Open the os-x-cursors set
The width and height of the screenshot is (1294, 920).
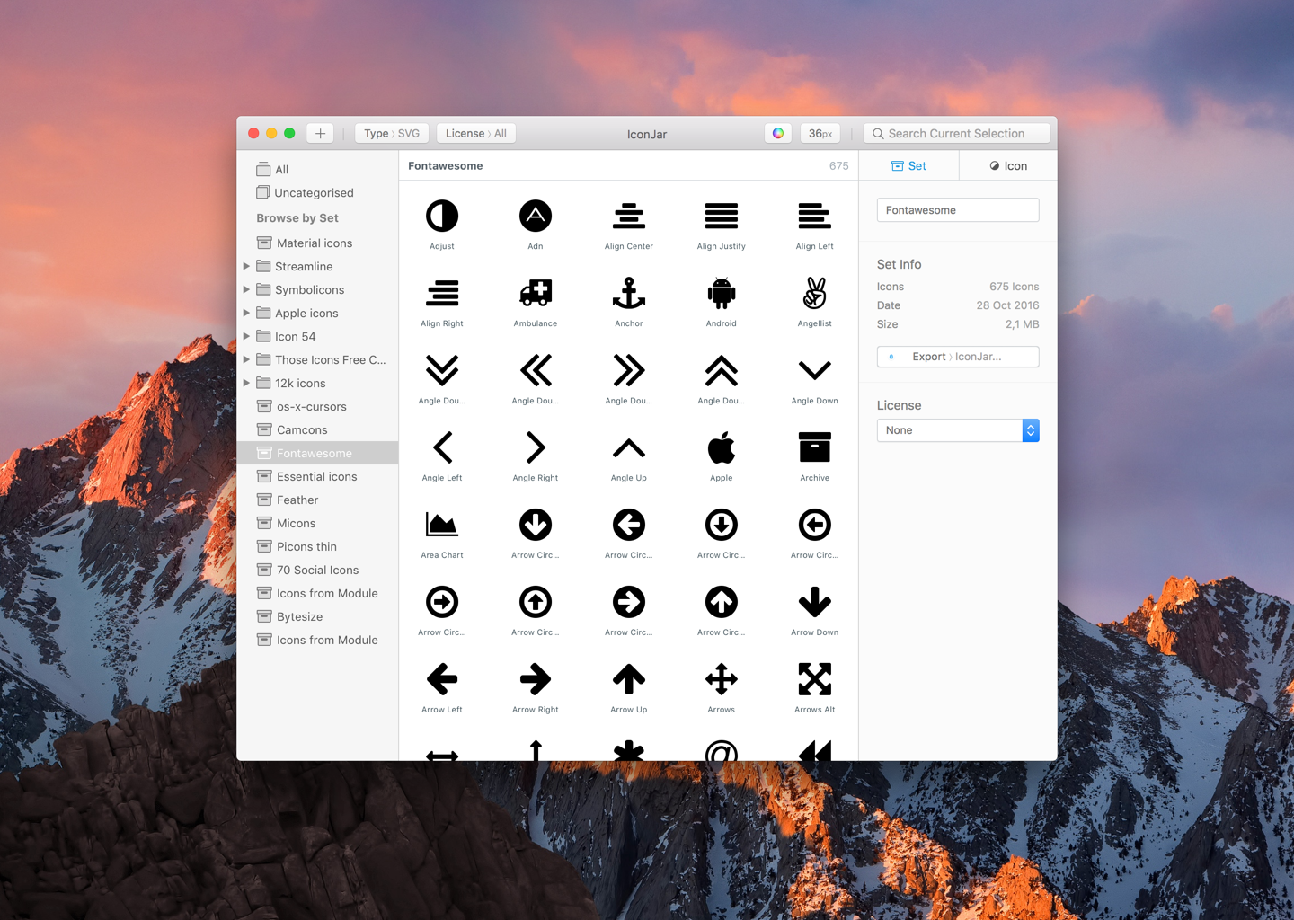pyautogui.click(x=318, y=407)
